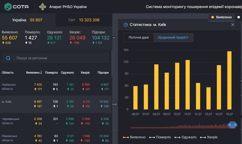Click the 2 998 recovered value for Чернівецька

pos(70,119)
